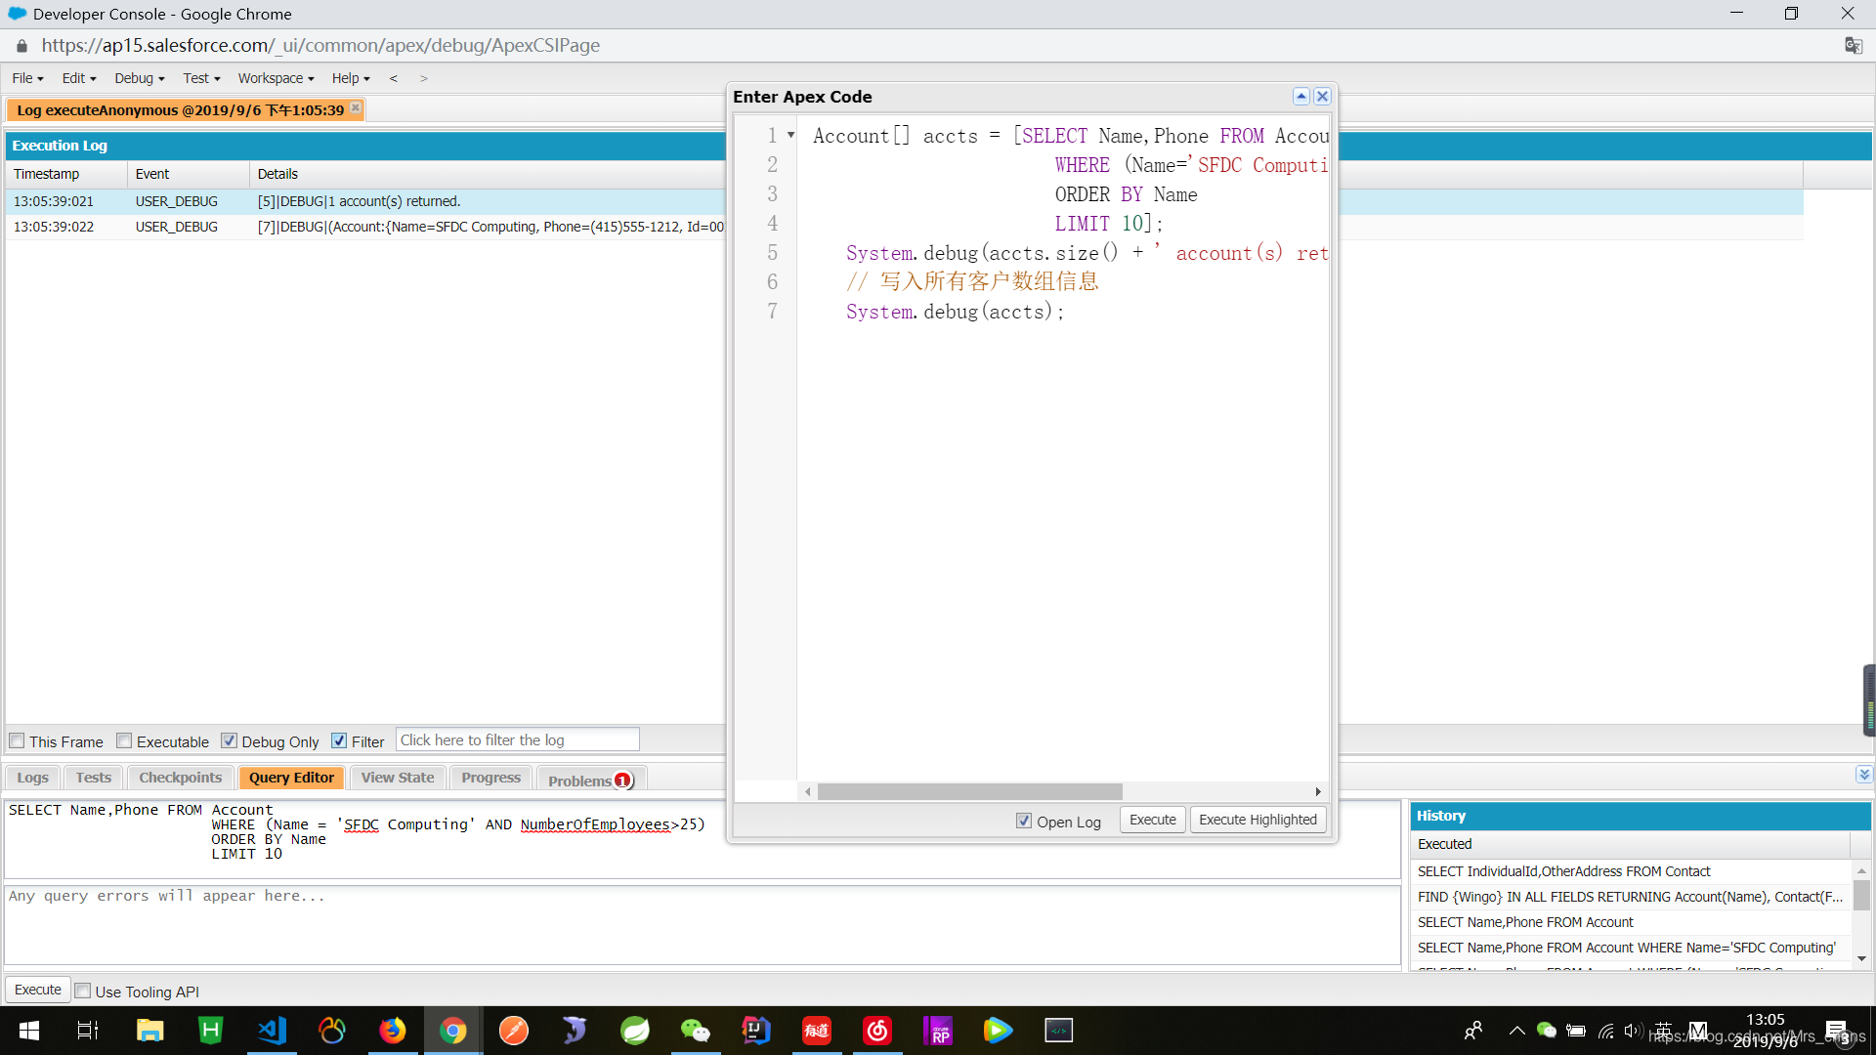This screenshot has width=1876, height=1055.
Task: Uncheck the Debug Only checkbox
Action: [231, 740]
